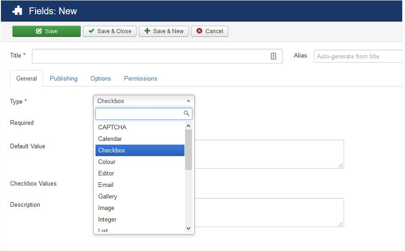Click the scroll down arrow in type list
Screen dimensions: 405x251
pyautogui.click(x=188, y=228)
